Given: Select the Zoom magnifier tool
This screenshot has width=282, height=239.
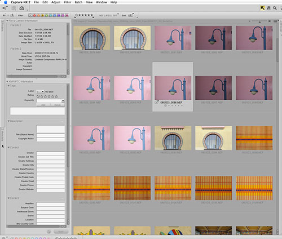Looking at the screenshot, I should click(275, 8).
